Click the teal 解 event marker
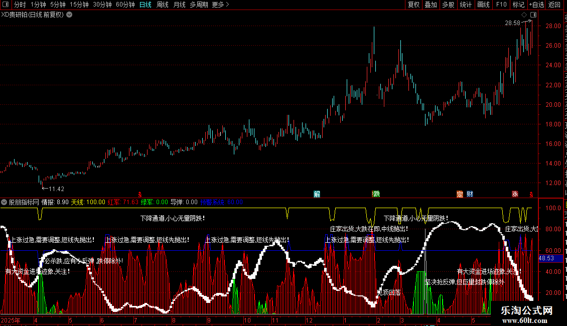567x326 pixels. 317,194
